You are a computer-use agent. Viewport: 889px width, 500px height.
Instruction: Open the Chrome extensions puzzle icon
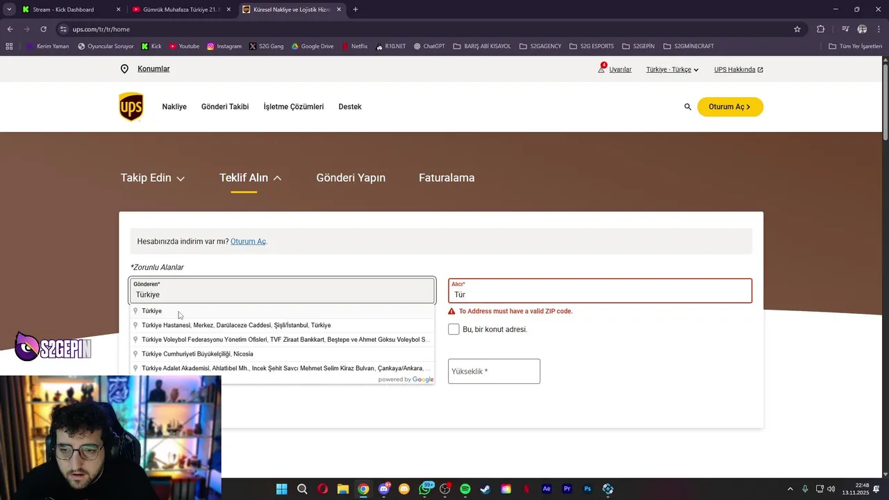click(821, 29)
